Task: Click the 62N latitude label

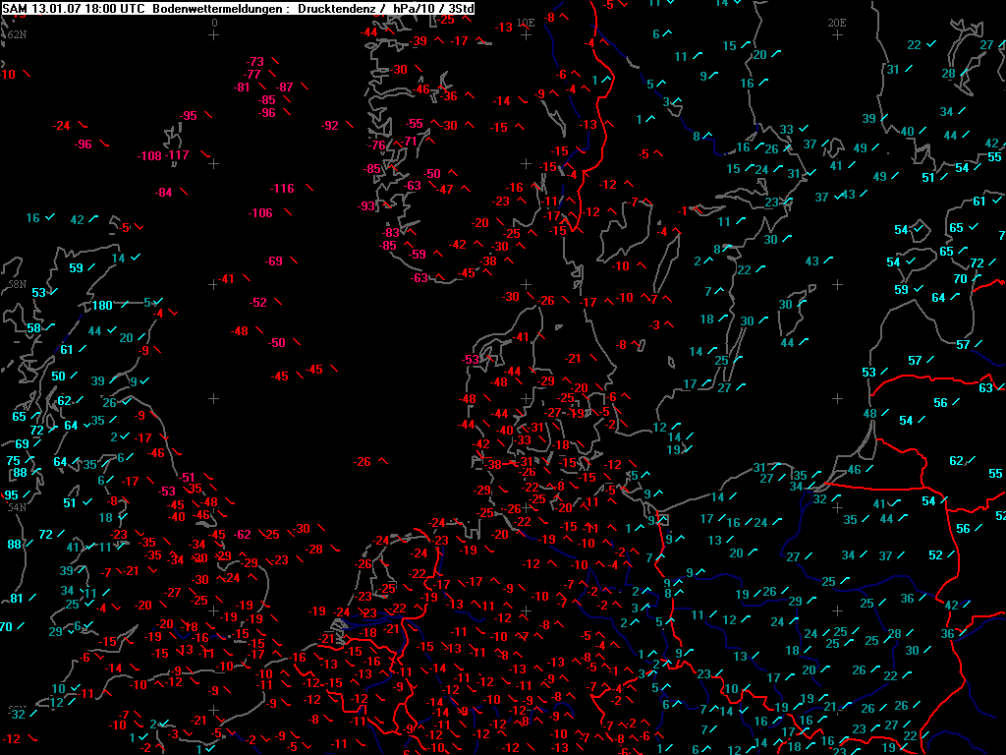Action: tap(16, 34)
